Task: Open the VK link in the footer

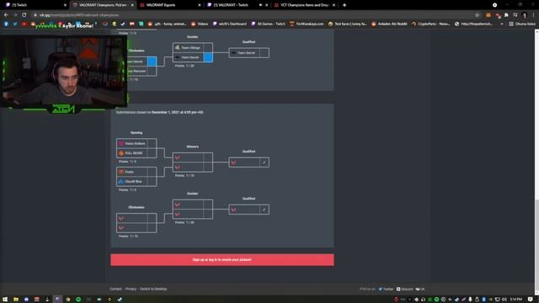Action: coord(420,289)
